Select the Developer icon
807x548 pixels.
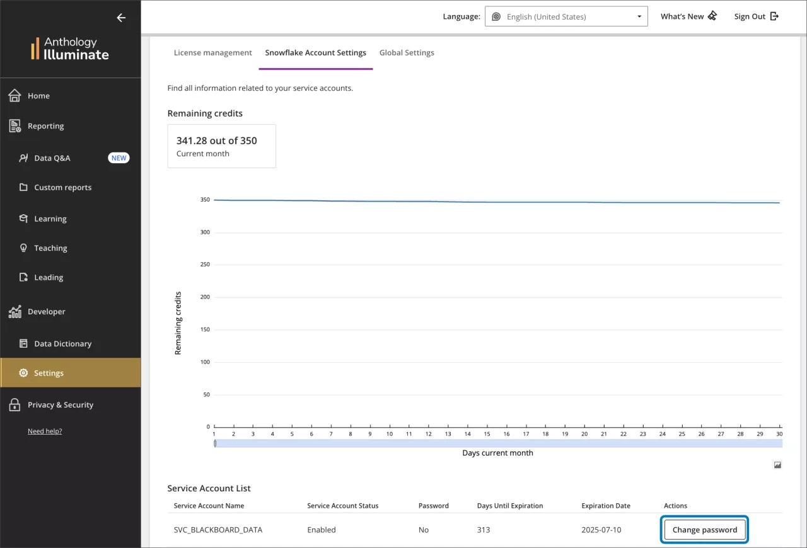pos(16,311)
